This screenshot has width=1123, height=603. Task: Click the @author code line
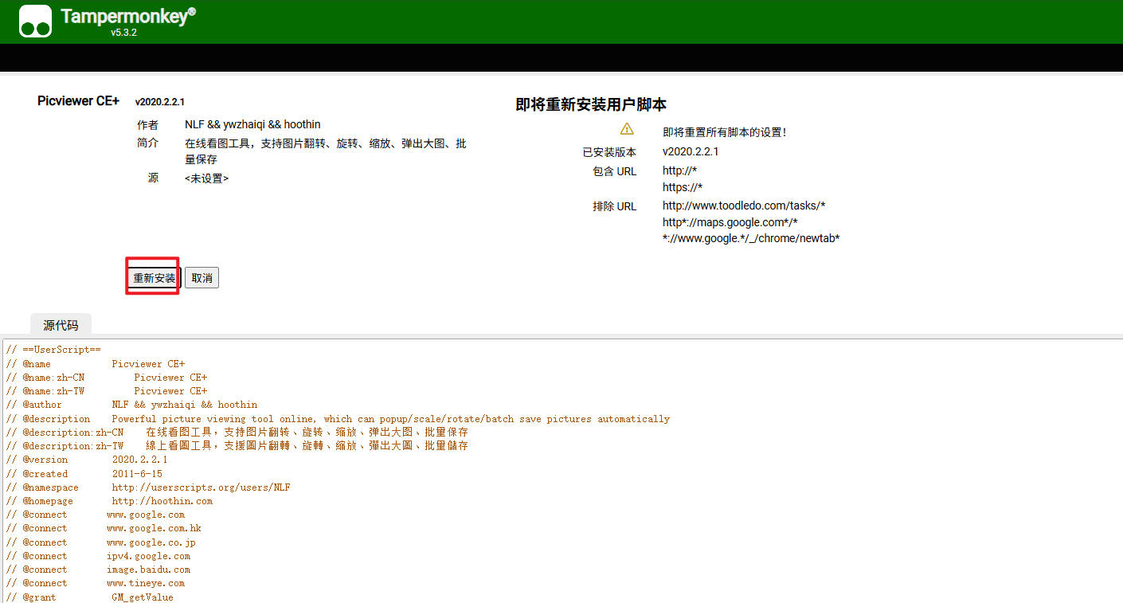131,405
